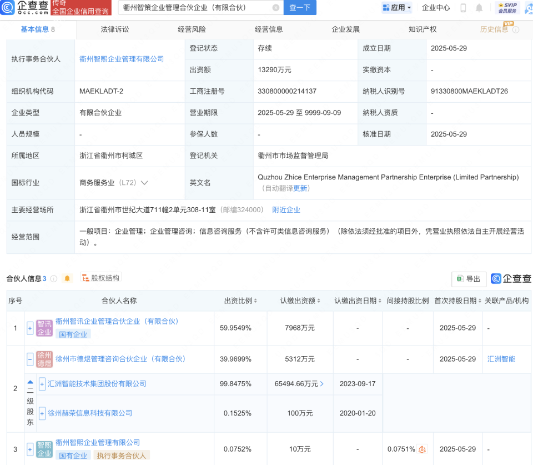Click the indirect holding chart icon beside 0.0751%
The width and height of the screenshot is (533, 465).
(422, 449)
